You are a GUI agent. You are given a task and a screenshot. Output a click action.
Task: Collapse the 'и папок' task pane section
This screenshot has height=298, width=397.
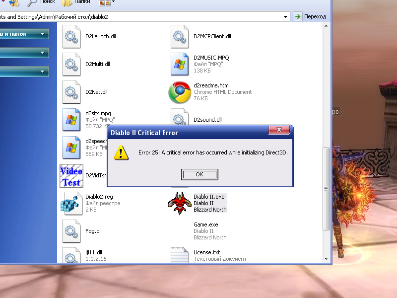(43, 34)
